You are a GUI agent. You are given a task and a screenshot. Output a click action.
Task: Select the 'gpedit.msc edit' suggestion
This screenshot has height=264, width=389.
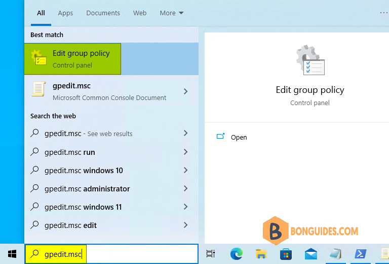pos(111,225)
